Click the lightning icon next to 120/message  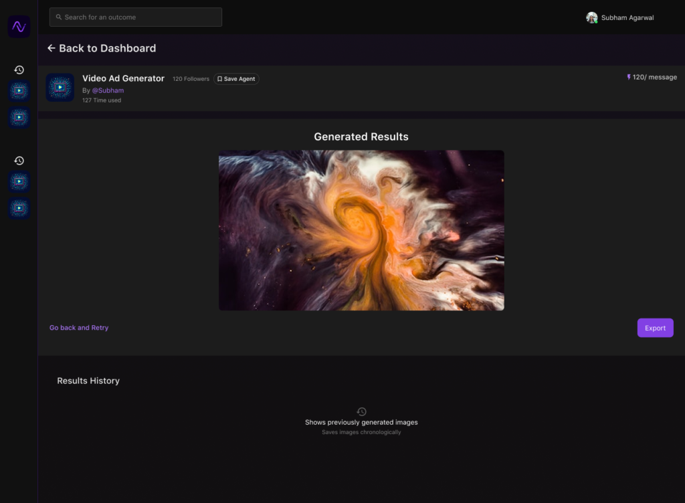629,77
